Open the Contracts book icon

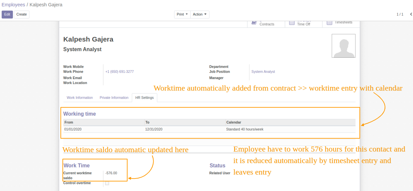click(254, 23)
